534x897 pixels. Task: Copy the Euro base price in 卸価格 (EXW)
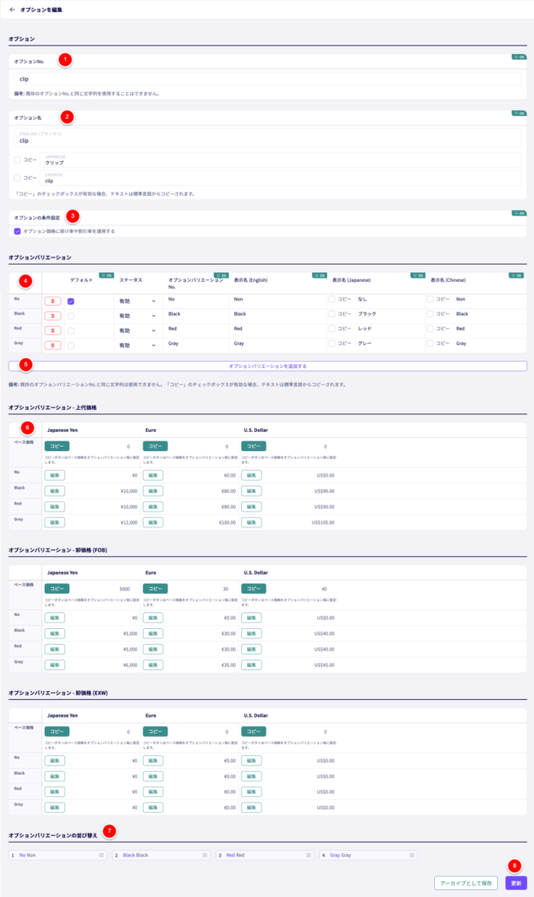[x=155, y=731]
